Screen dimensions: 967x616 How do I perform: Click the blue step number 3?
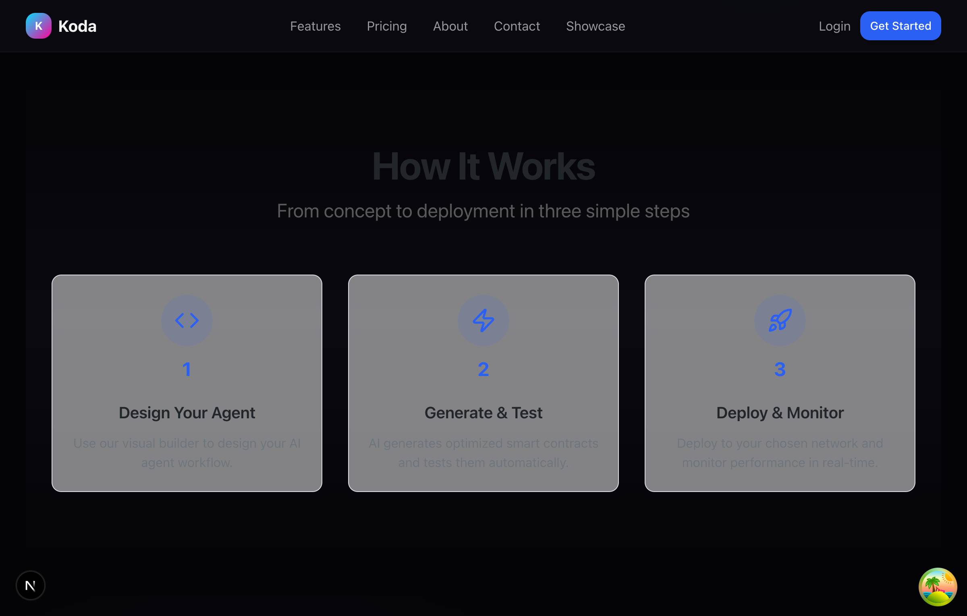(x=780, y=369)
